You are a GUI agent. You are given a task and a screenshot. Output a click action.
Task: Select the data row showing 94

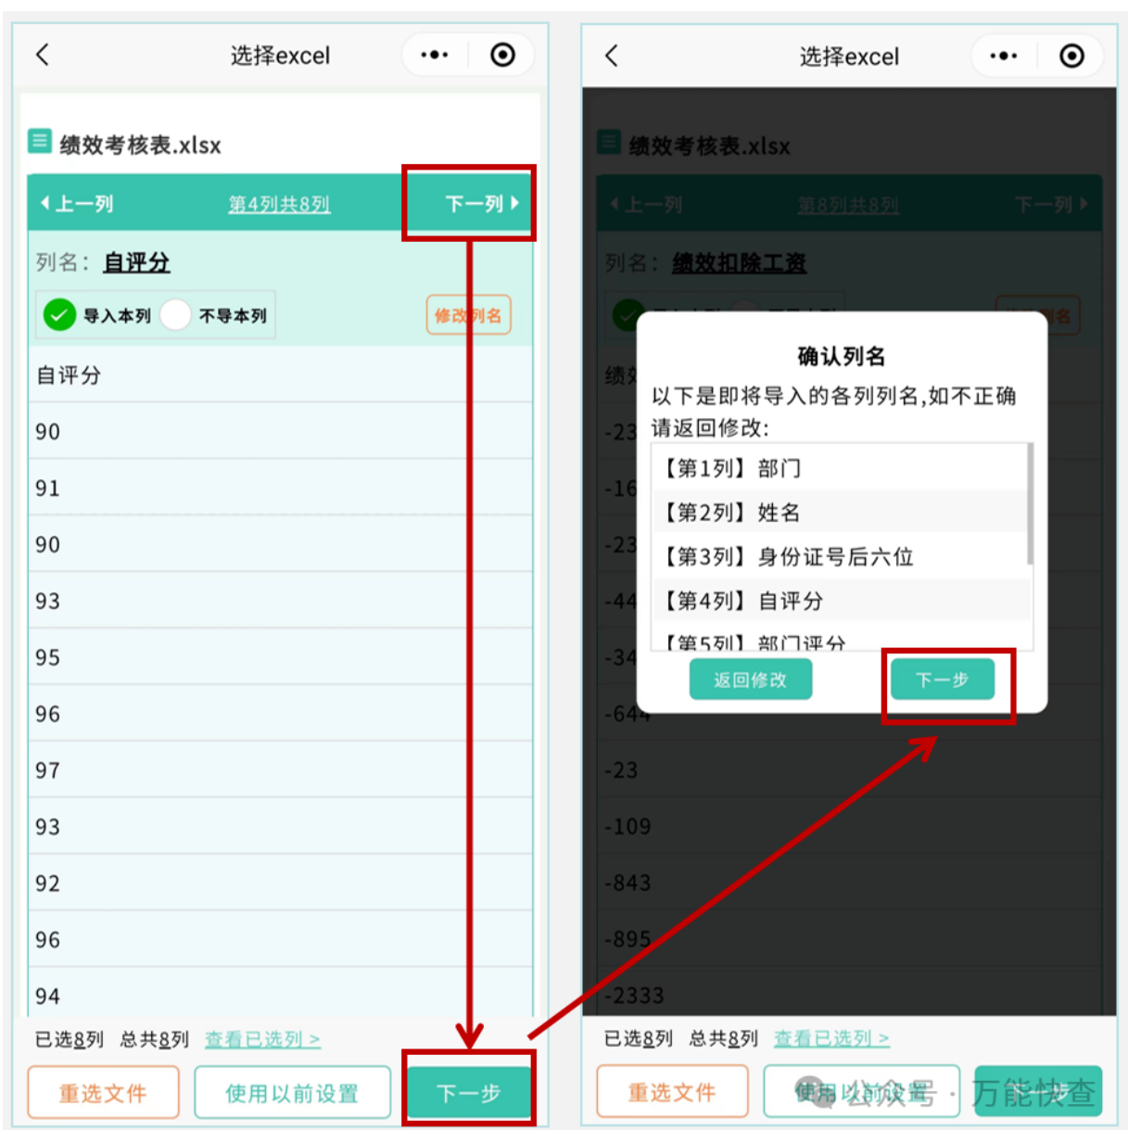[280, 994]
